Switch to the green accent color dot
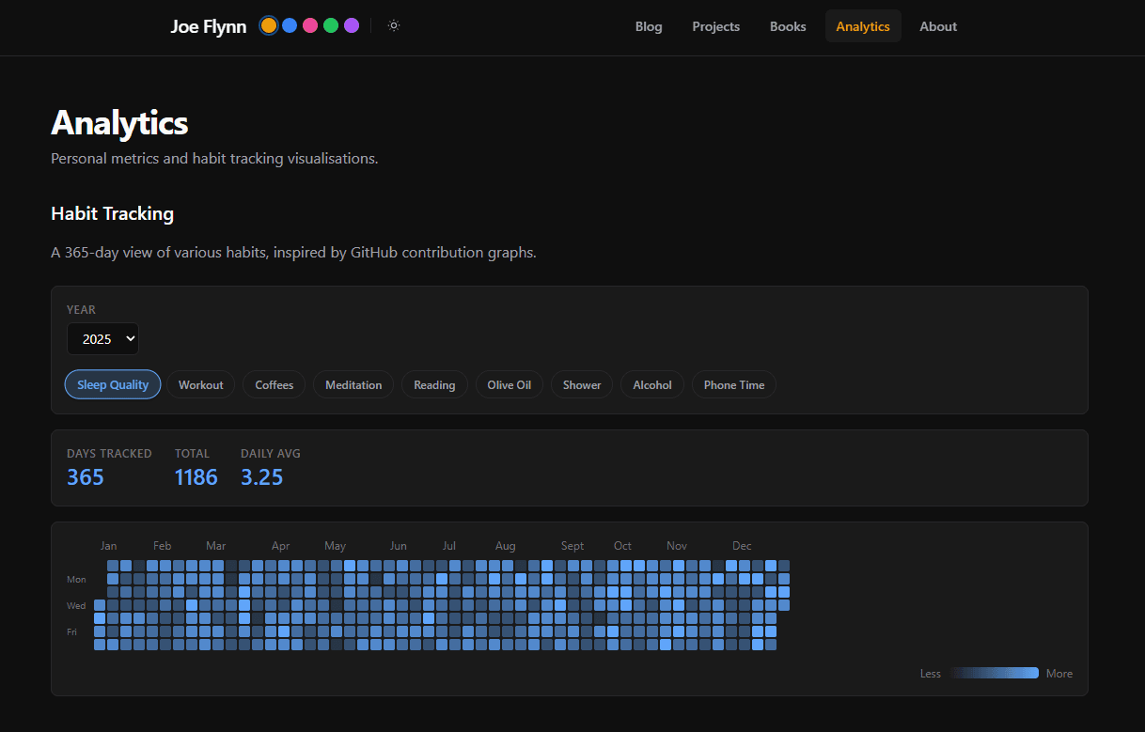Screen dimensions: 1145x732 pyautogui.click(x=331, y=25)
